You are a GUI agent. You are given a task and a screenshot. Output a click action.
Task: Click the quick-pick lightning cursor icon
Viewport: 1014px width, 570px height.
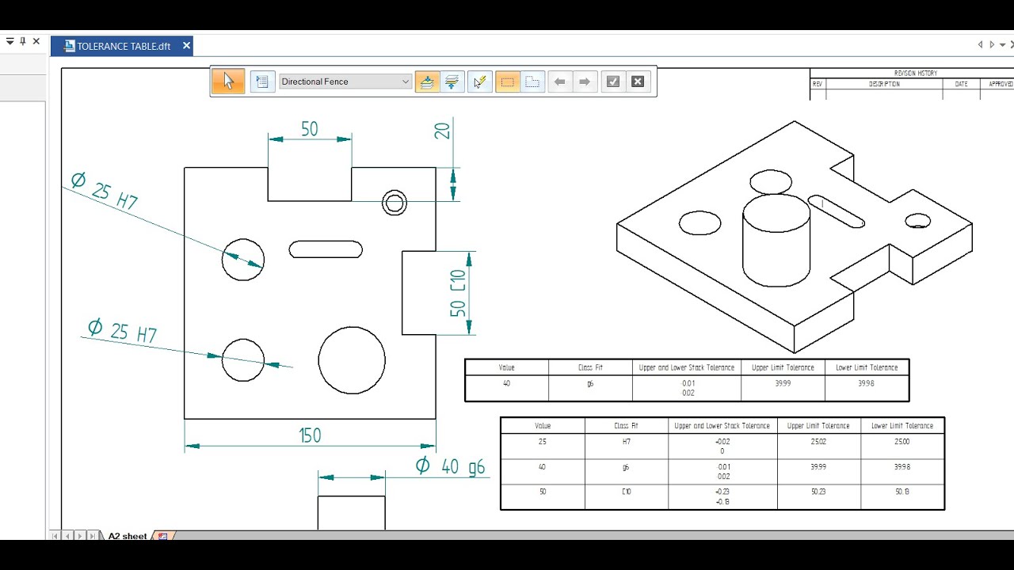(x=479, y=82)
